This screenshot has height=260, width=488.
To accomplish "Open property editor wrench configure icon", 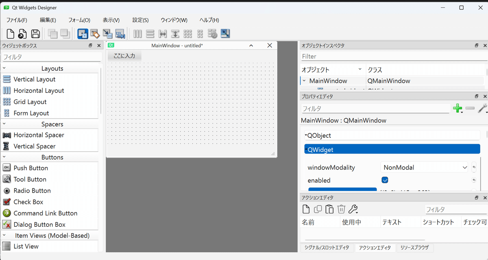I will (x=482, y=108).
